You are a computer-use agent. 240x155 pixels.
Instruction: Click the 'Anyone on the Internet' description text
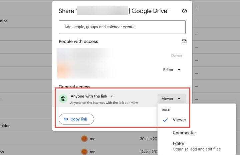(x=104, y=103)
